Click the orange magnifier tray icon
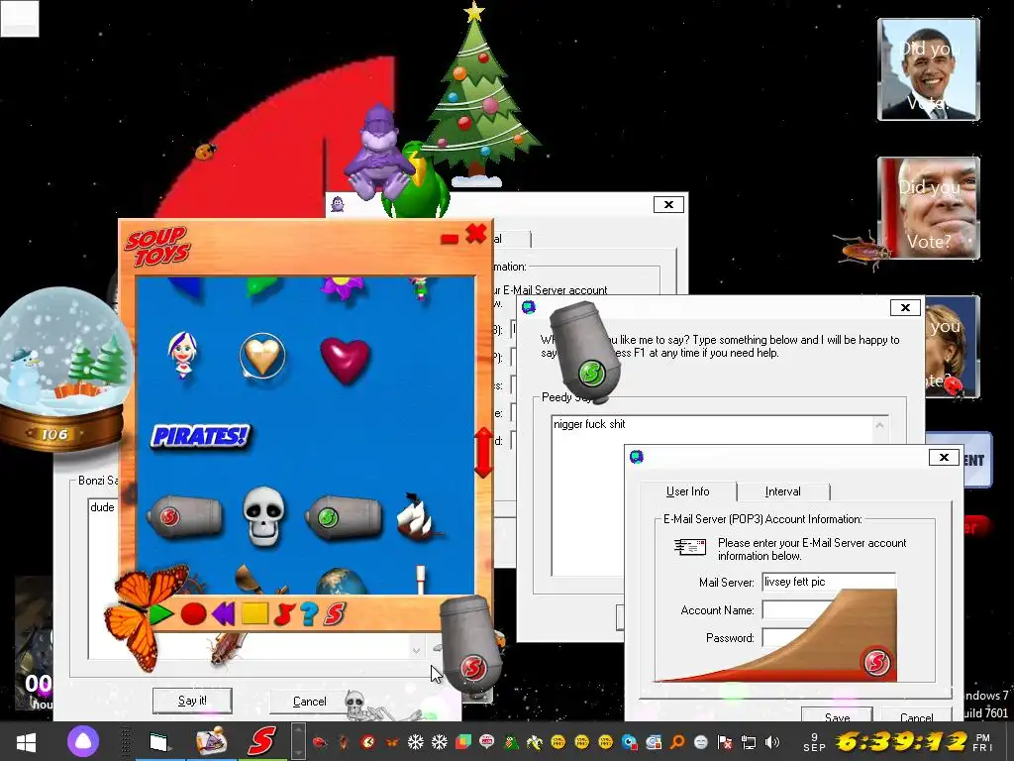The width and height of the screenshot is (1014, 761). (x=677, y=742)
